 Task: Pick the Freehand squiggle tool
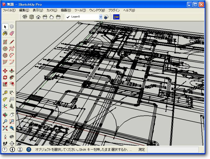point(12,49)
